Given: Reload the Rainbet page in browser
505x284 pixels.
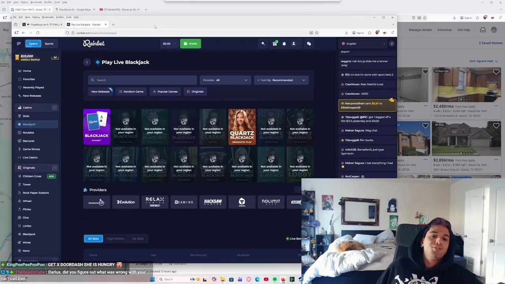Looking at the screenshot, I should [38, 33].
